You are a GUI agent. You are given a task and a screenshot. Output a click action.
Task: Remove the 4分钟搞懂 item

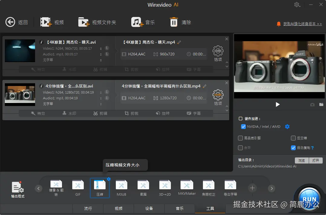click(227, 83)
